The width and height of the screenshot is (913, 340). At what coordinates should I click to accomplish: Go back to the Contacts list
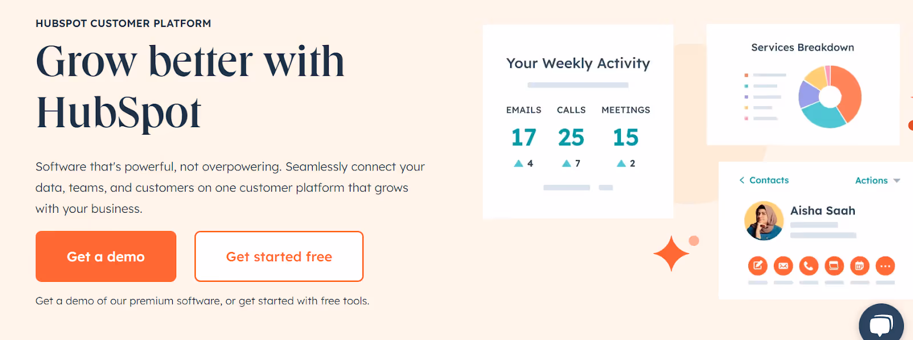[769, 180]
